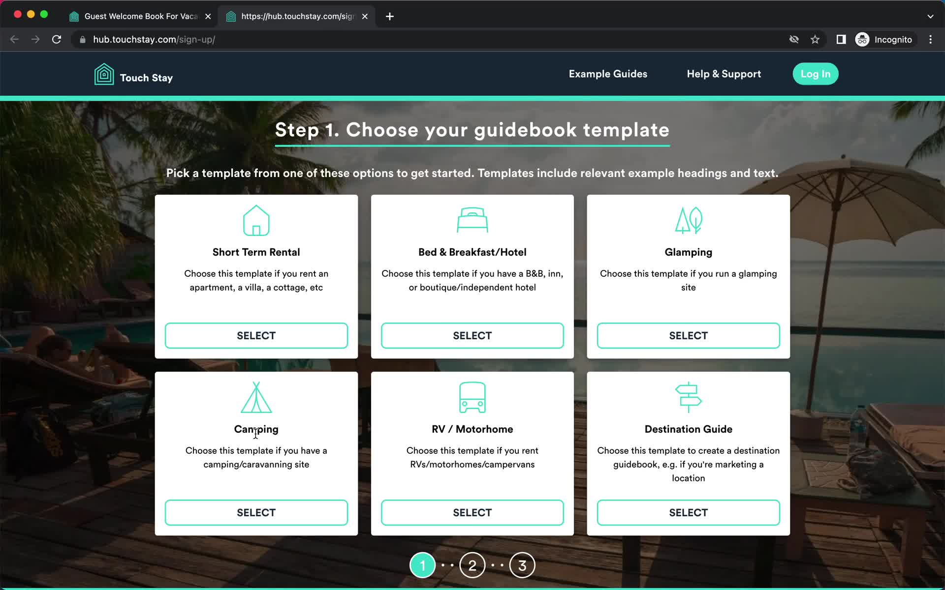Jump to step 2 in the progress indicator
Screen dimensions: 945x590
pyautogui.click(x=472, y=564)
